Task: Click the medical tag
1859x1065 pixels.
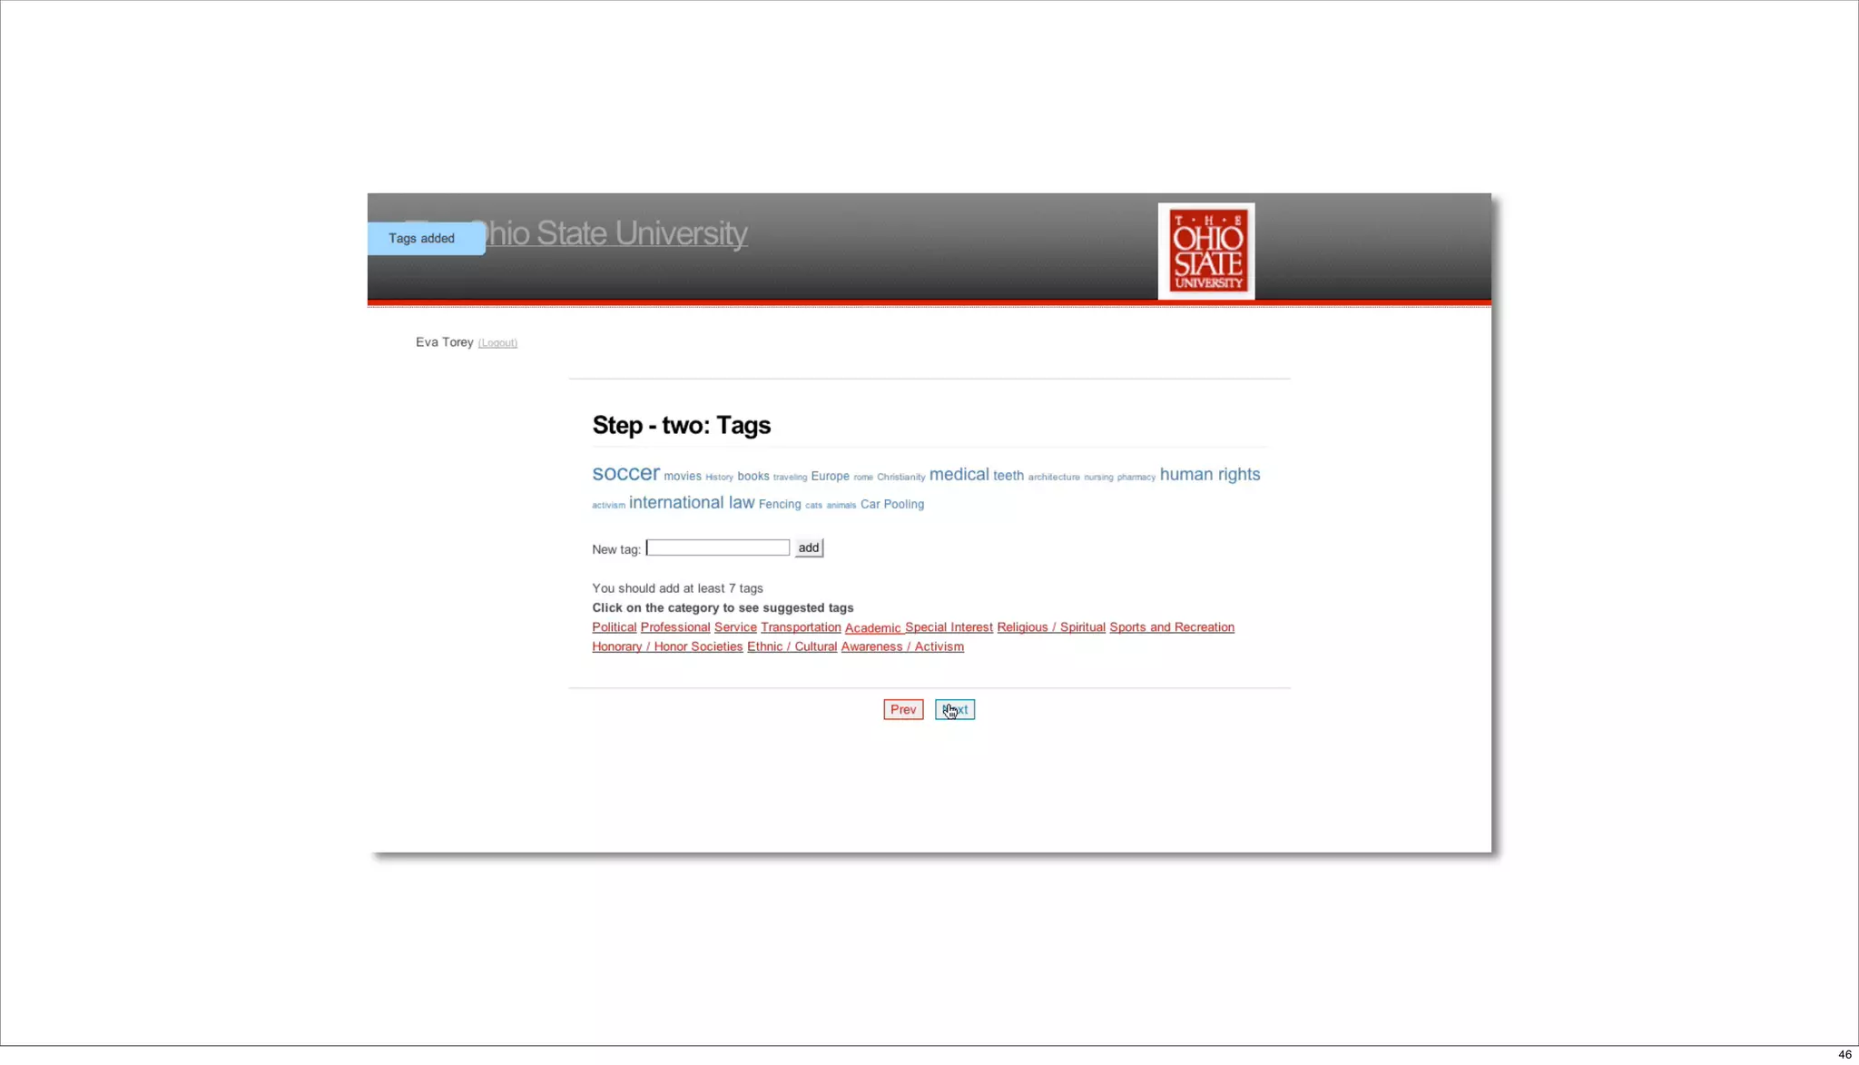Action: 959,475
